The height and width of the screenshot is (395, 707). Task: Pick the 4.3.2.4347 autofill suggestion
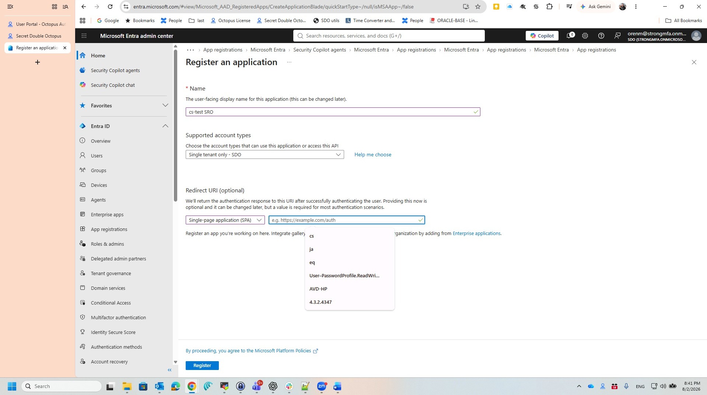coord(350,302)
